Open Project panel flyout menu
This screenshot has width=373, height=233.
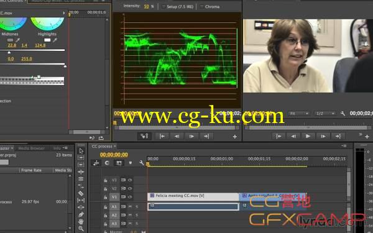click(65, 148)
